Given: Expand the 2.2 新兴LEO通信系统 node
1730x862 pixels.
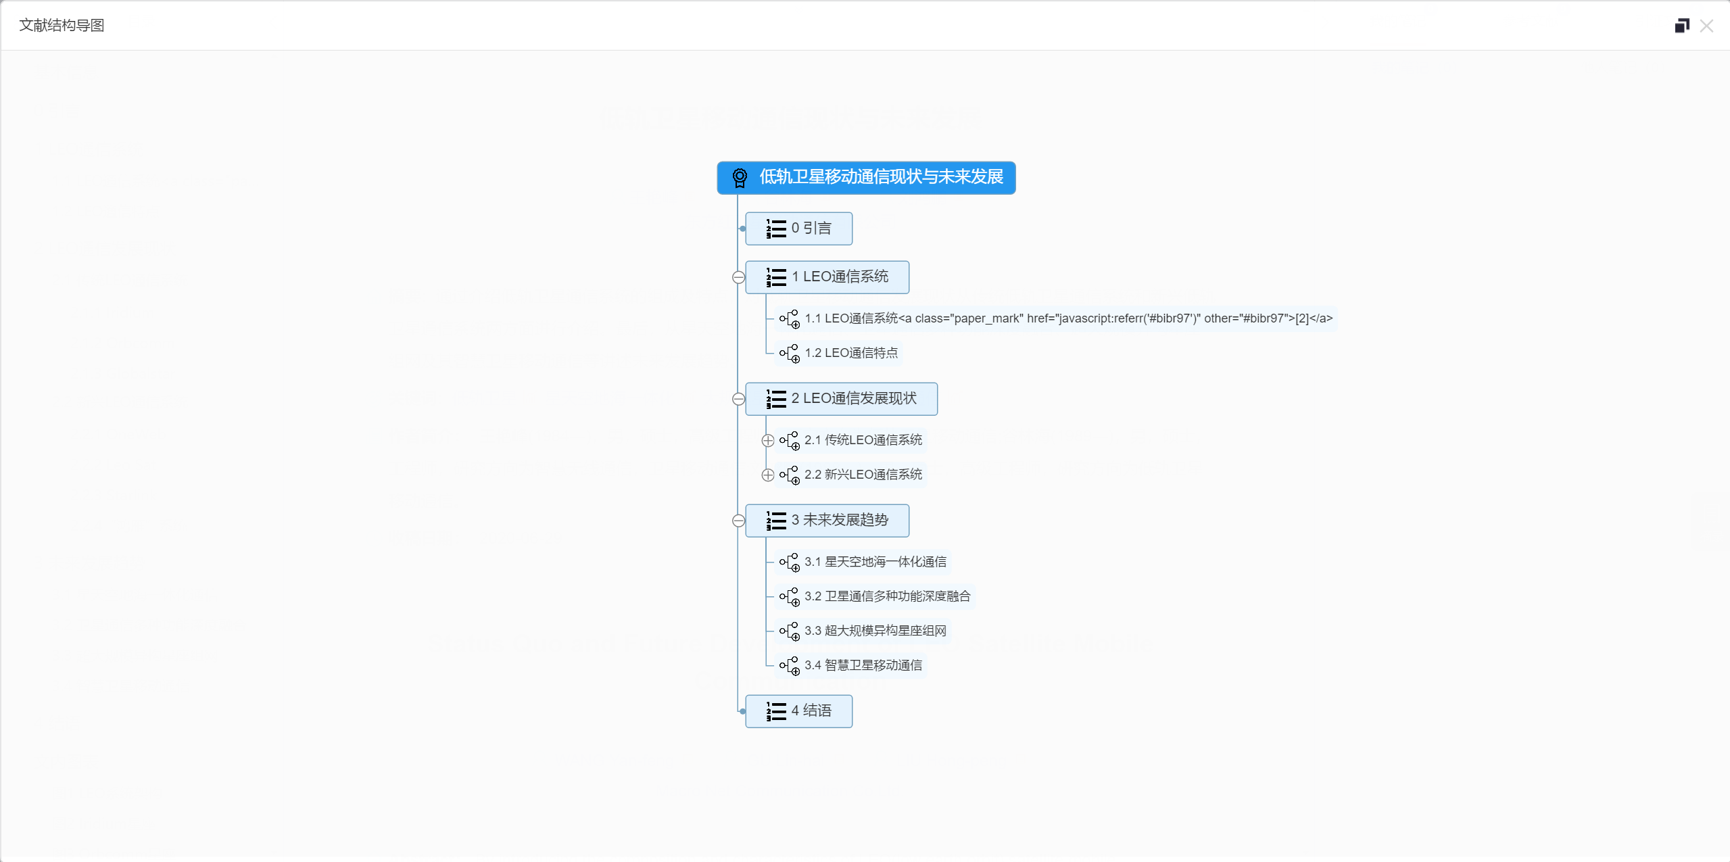Looking at the screenshot, I should point(768,475).
